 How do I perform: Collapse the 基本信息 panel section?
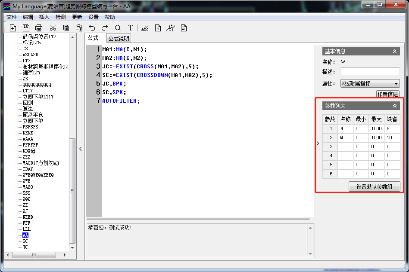(394, 51)
